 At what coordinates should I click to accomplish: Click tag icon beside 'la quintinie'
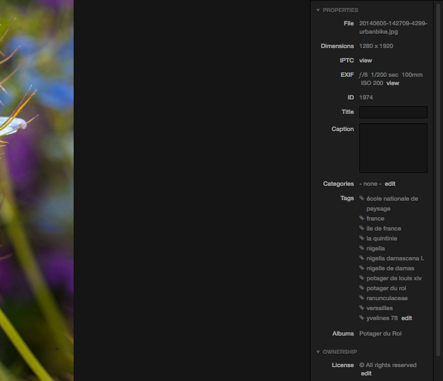click(x=362, y=238)
